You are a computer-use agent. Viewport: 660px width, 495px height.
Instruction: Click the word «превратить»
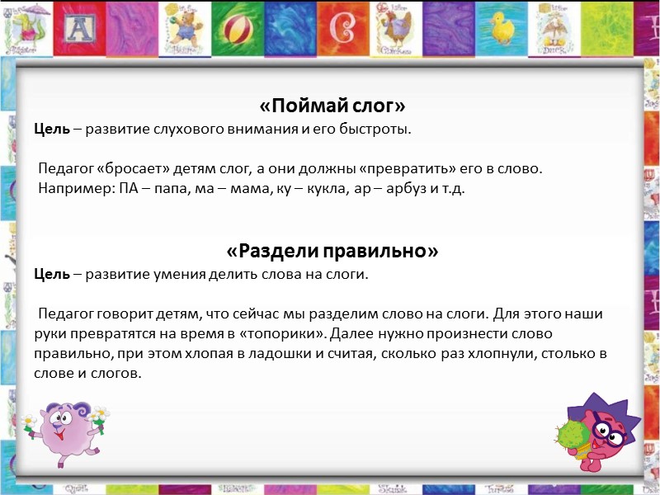408,169
